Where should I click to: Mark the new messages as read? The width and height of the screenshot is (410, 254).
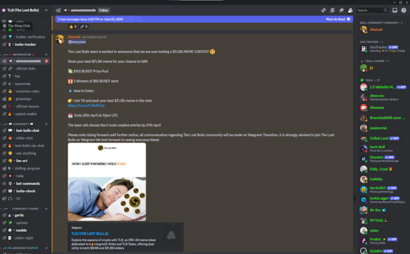[338, 19]
